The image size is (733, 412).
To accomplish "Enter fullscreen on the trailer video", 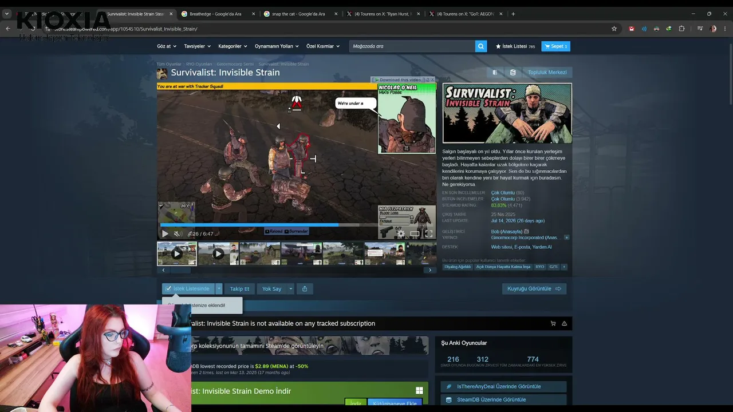I will (x=428, y=233).
